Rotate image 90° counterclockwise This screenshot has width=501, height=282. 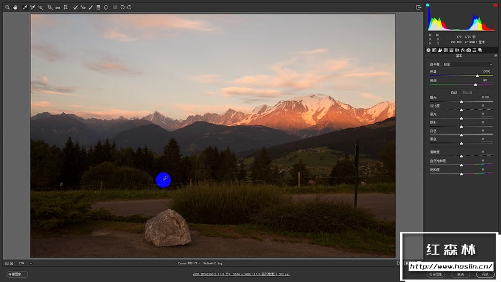point(122,7)
